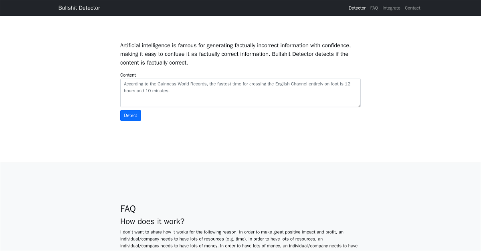
Task: Click the large FAQ section heading
Action: (x=128, y=209)
